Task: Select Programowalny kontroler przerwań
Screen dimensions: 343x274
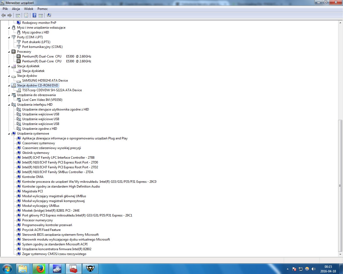Action: [x=47, y=225]
